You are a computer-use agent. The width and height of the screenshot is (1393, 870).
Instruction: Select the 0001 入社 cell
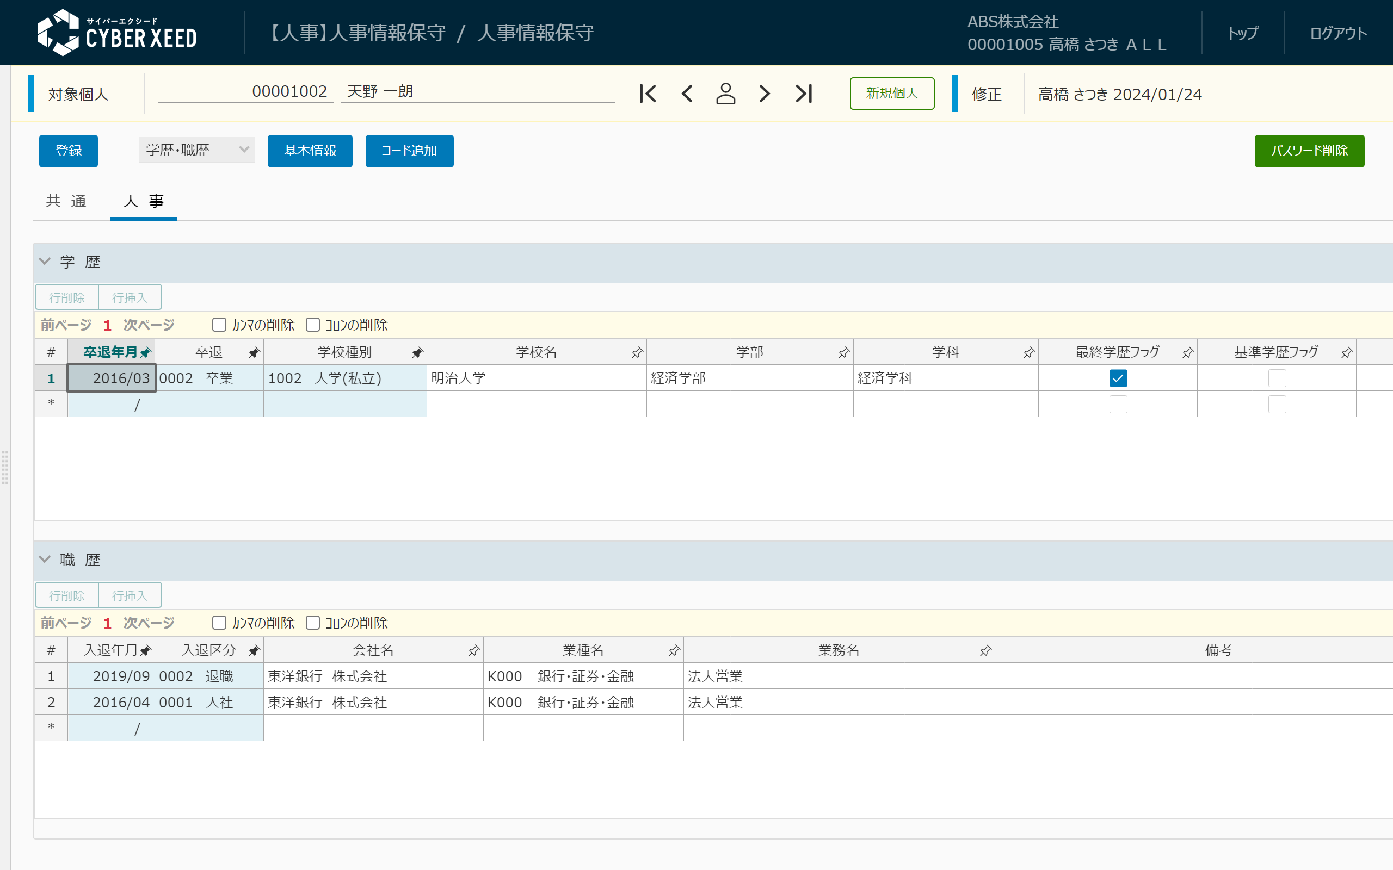209,703
